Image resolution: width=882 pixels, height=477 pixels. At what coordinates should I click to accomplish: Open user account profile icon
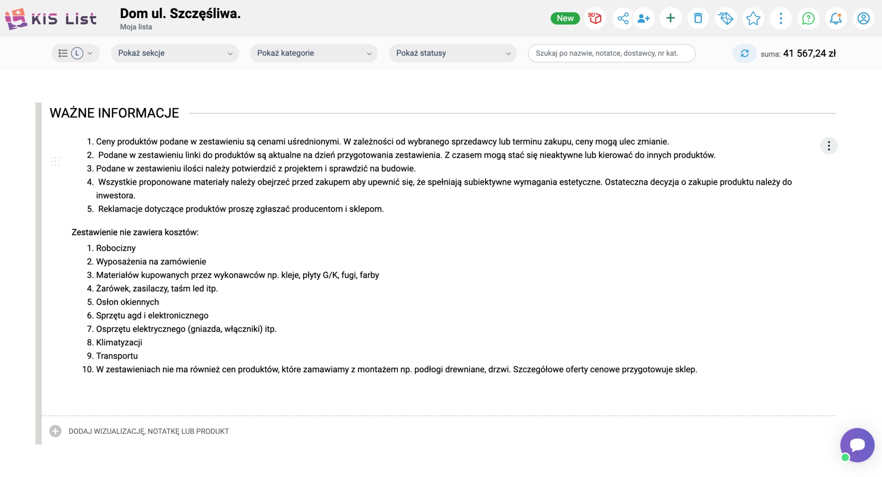(863, 19)
